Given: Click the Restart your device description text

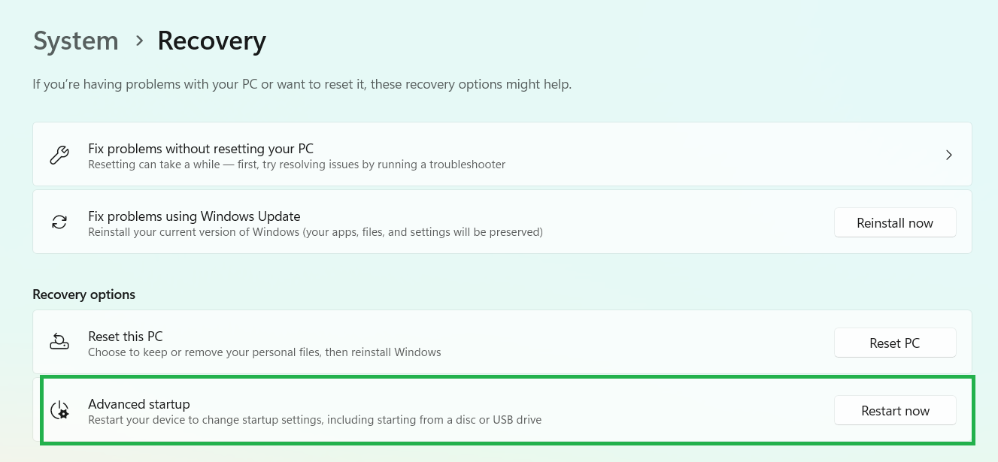Looking at the screenshot, I should pos(314,420).
